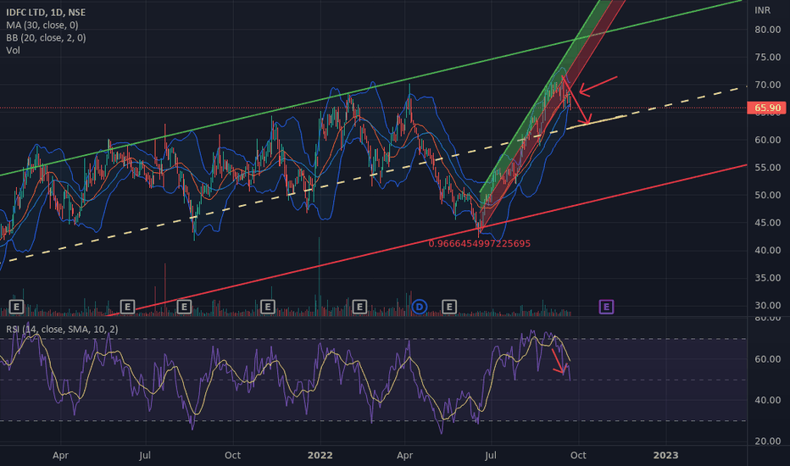Click the 2022 time axis label
This screenshot has height=466, width=790.
(x=320, y=455)
